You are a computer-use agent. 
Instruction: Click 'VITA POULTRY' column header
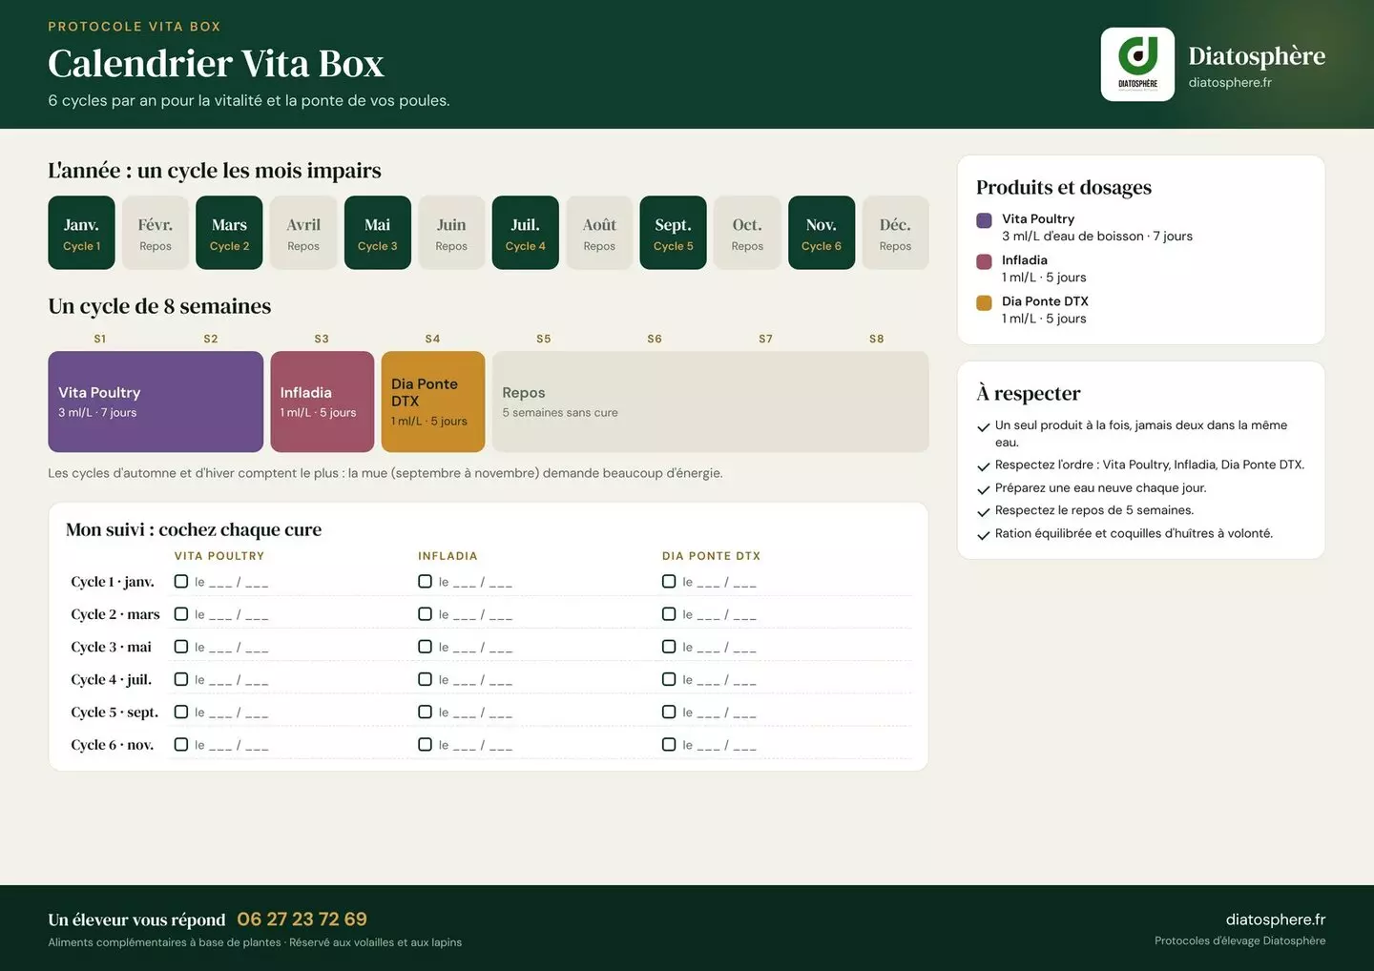pos(219,556)
